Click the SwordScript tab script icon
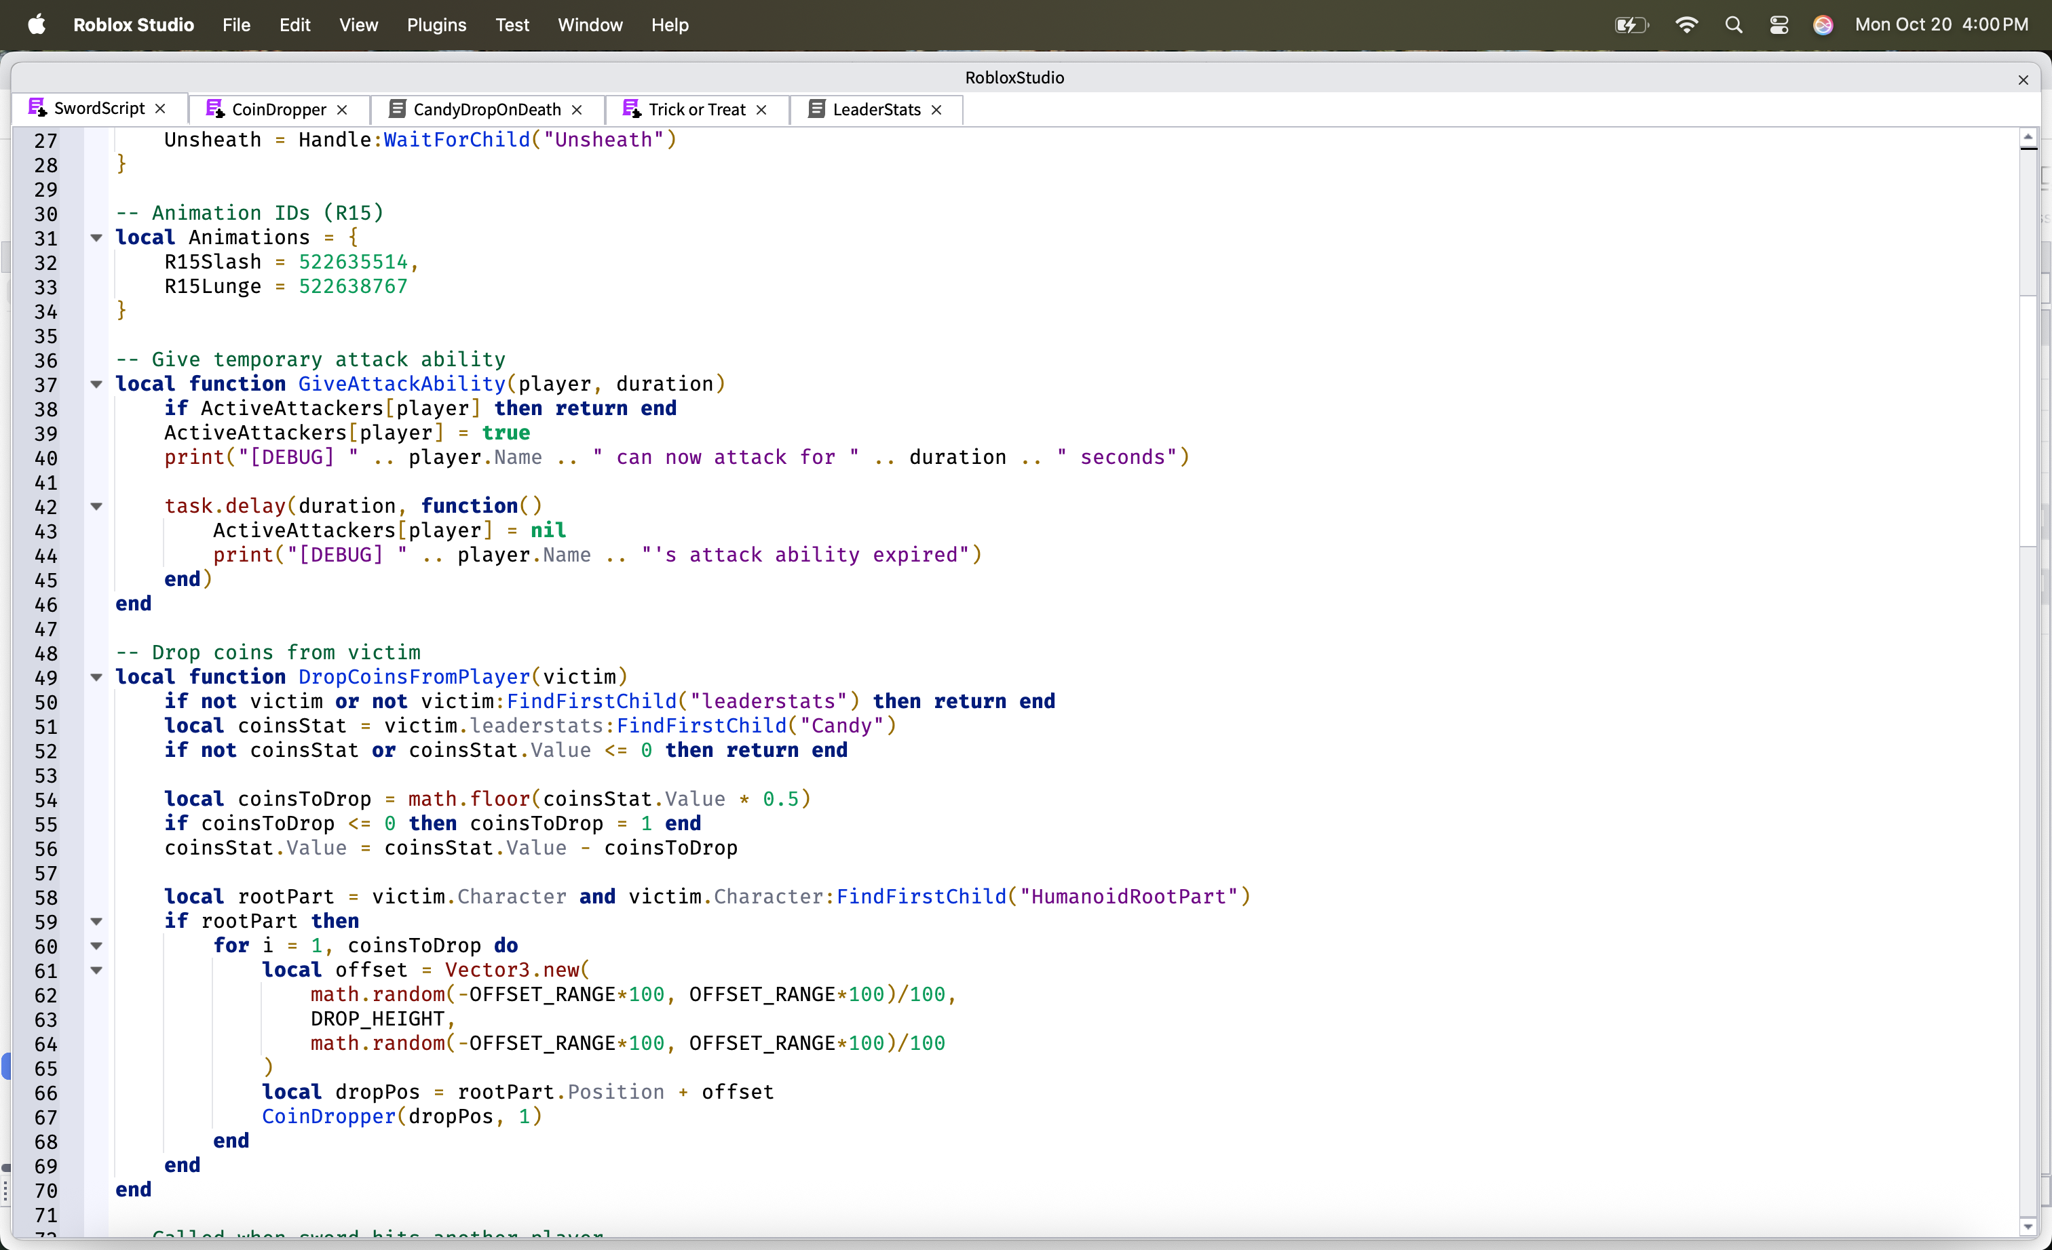Image resolution: width=2052 pixels, height=1250 pixels. (x=37, y=109)
